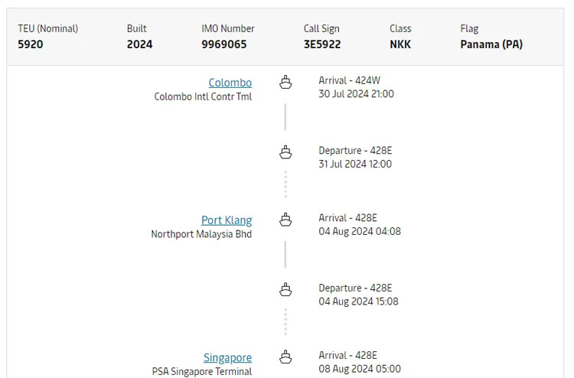Viewport: 574px width, 378px height.
Task: Open the Colombo port link
Action: click(x=230, y=83)
